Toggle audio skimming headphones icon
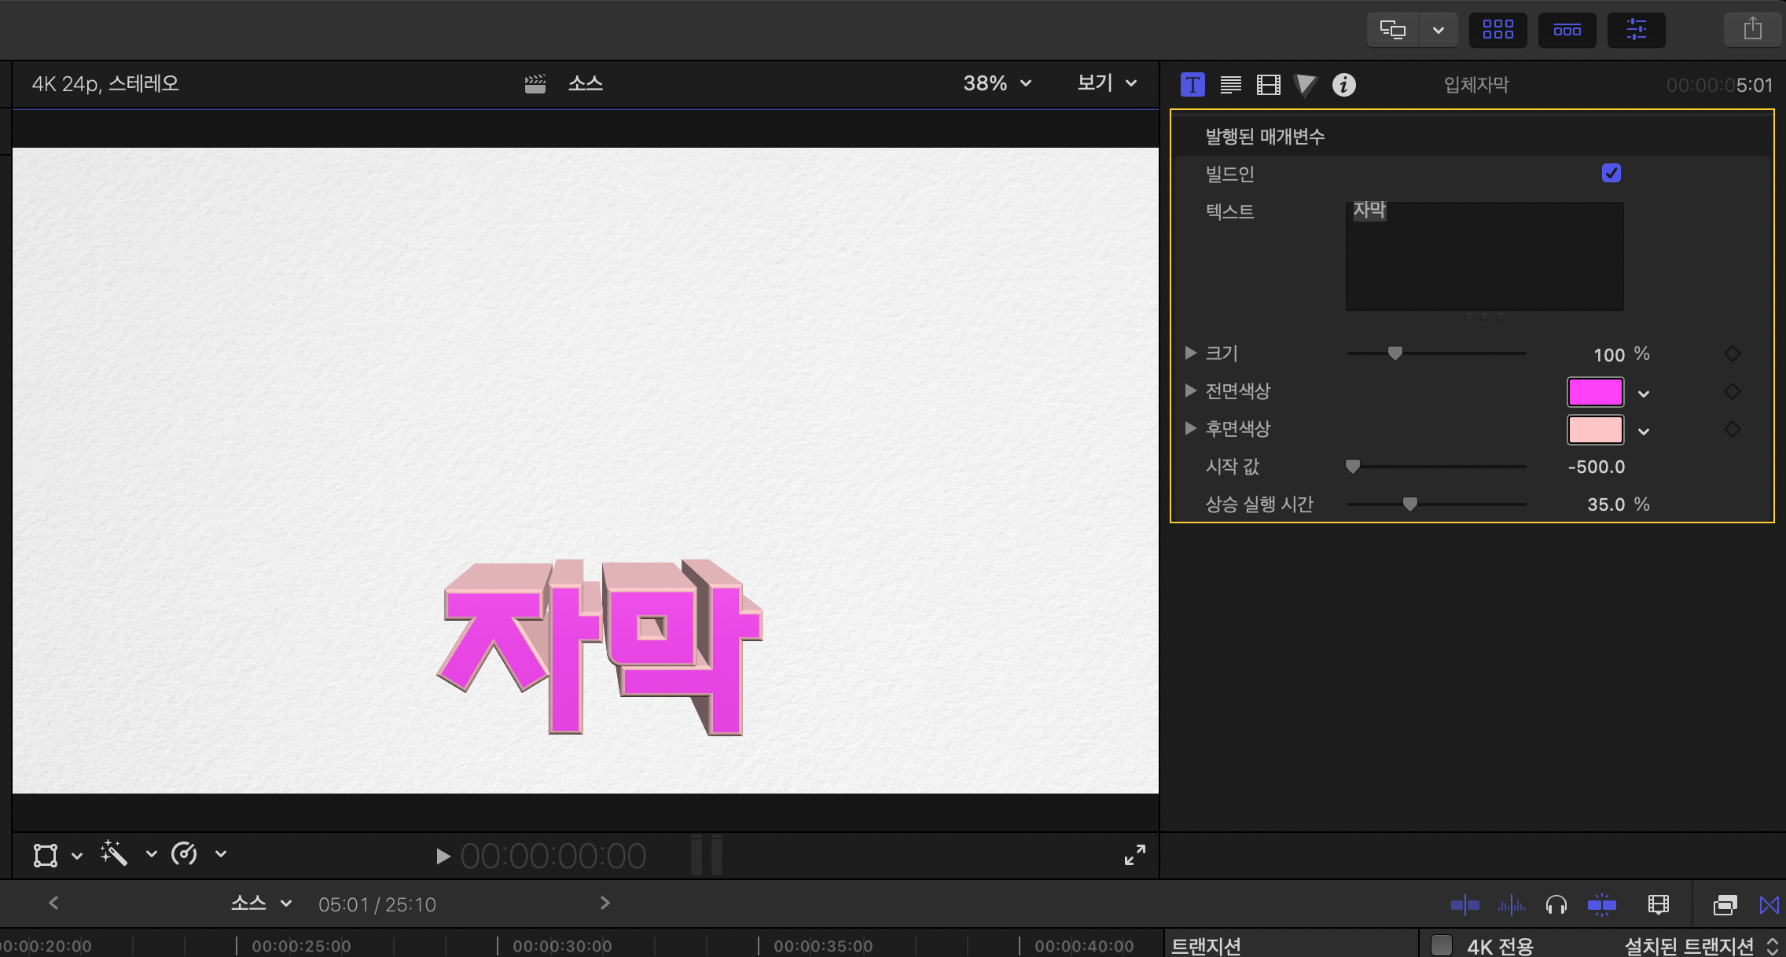Image resolution: width=1786 pixels, height=957 pixels. click(x=1556, y=905)
